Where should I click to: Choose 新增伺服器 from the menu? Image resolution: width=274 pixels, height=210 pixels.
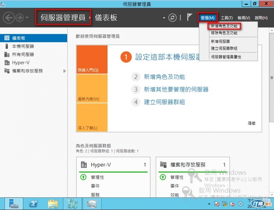pyautogui.click(x=220, y=41)
